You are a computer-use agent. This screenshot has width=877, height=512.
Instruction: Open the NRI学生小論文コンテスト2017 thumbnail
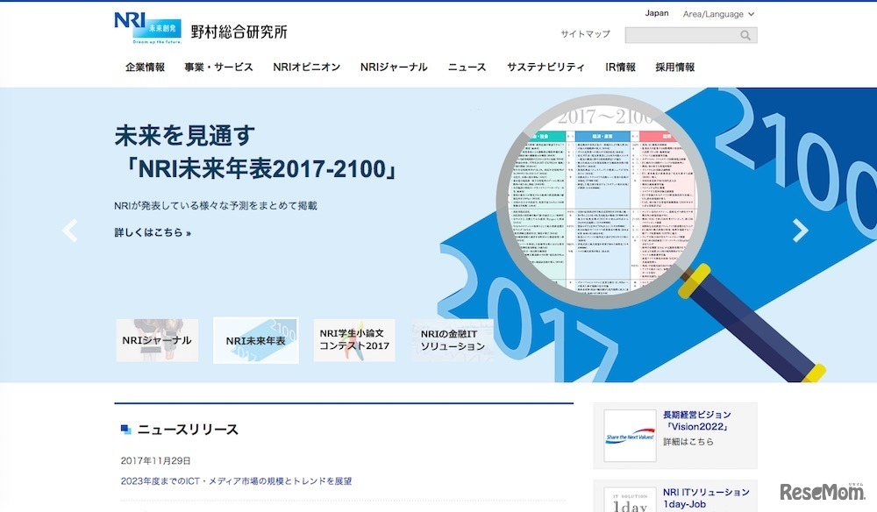click(x=353, y=340)
